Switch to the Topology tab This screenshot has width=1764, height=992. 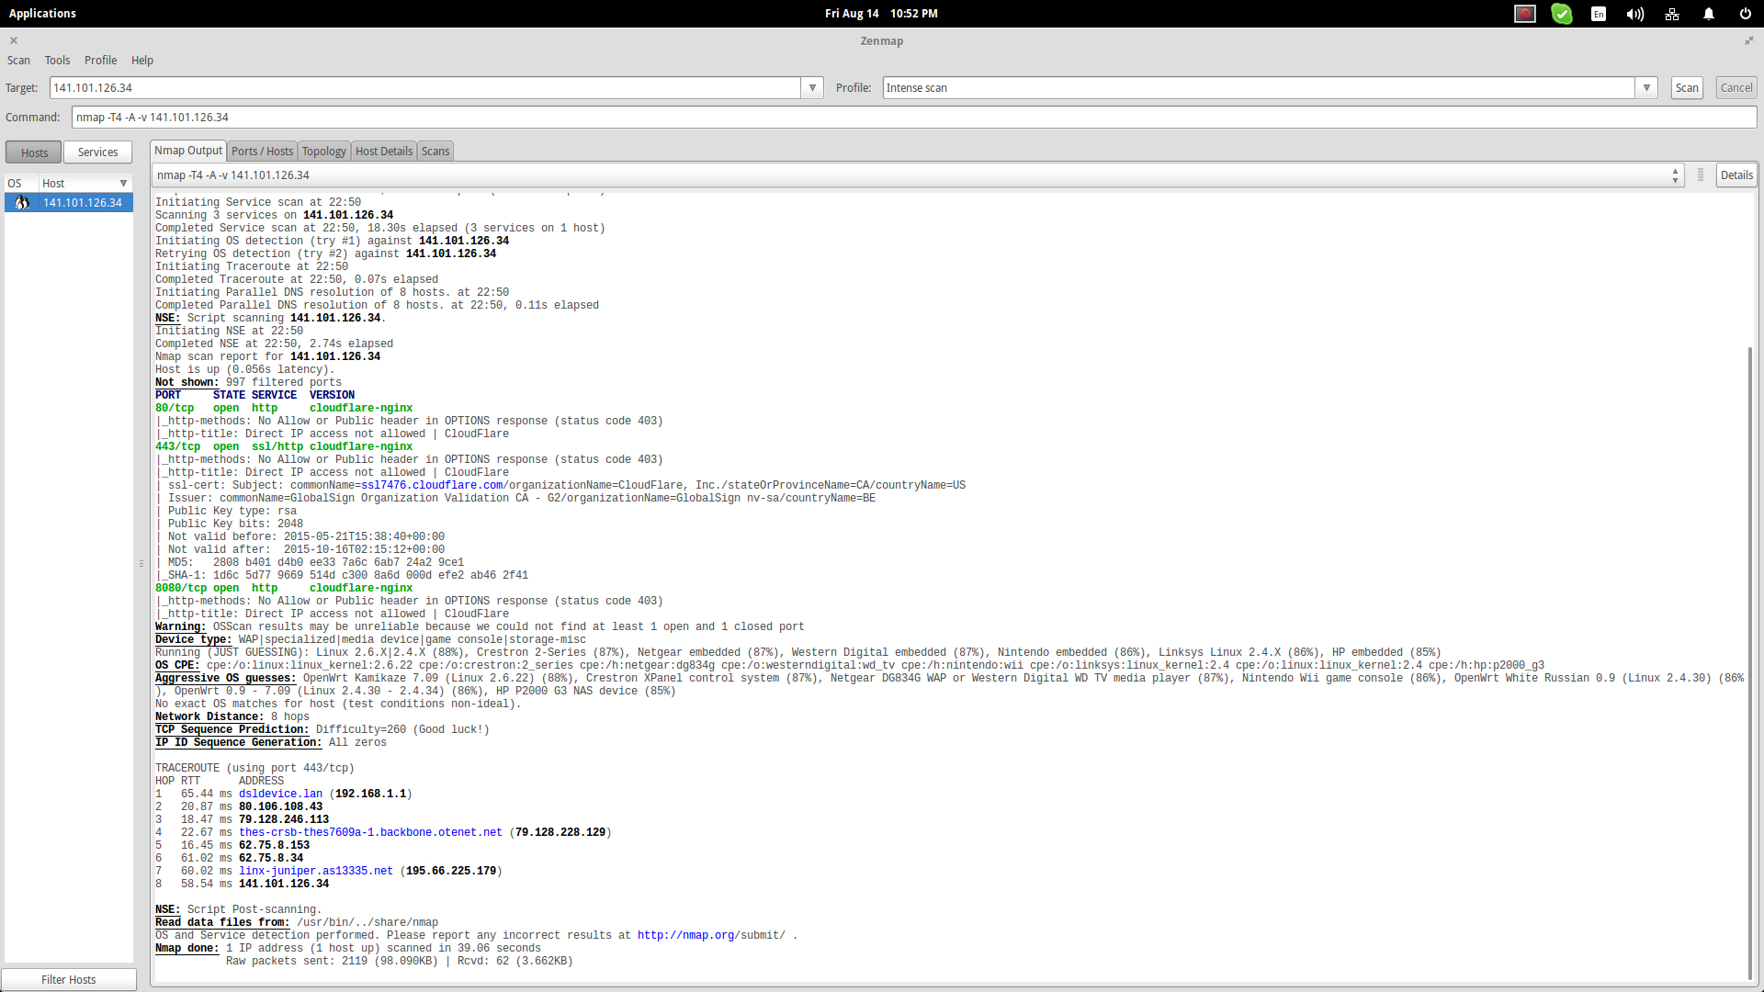click(324, 152)
